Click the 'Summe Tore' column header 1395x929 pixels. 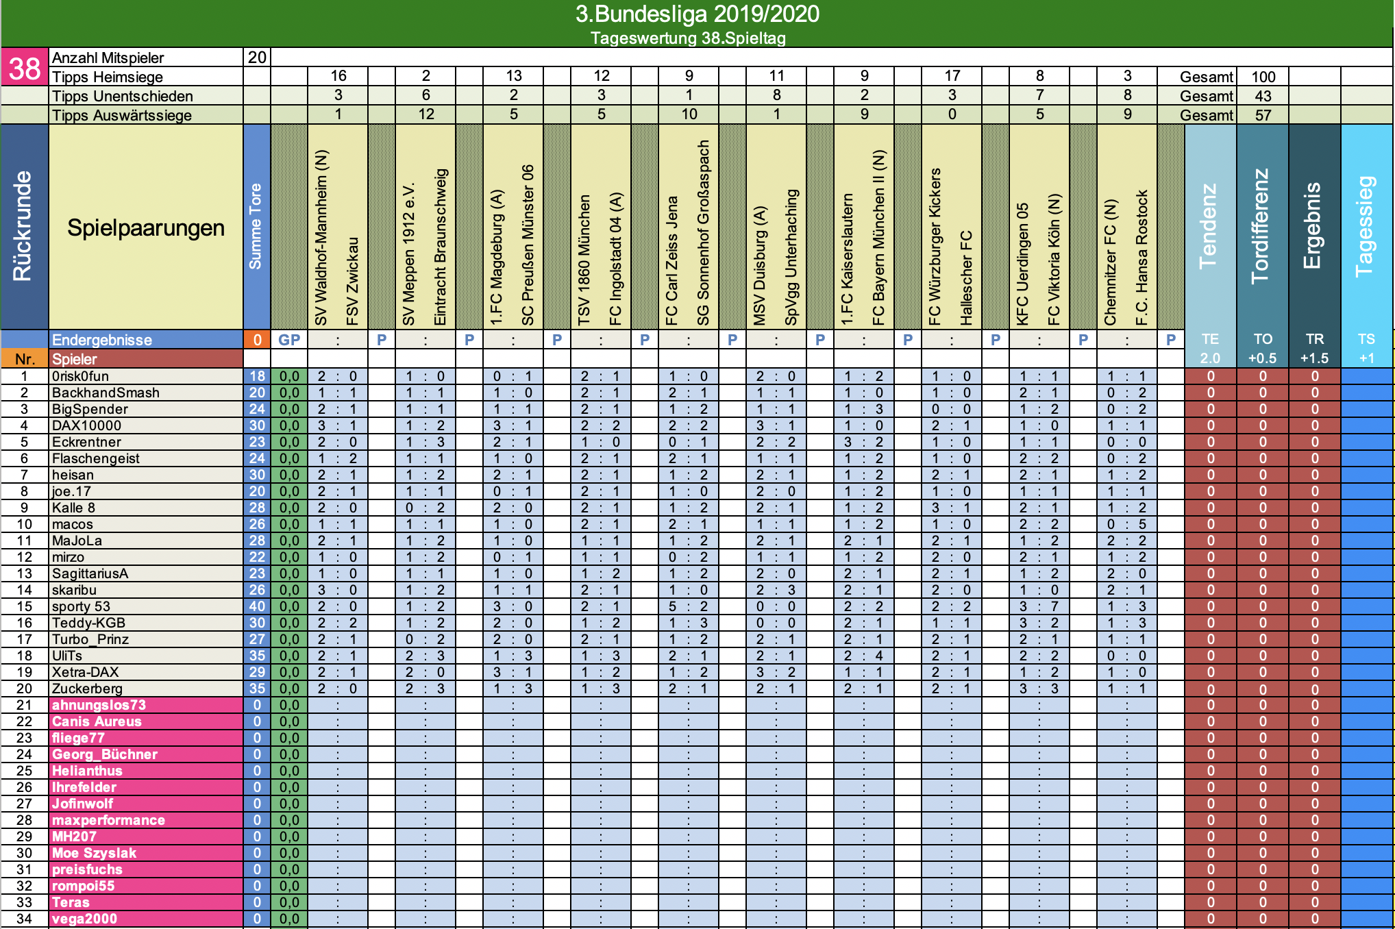256,227
